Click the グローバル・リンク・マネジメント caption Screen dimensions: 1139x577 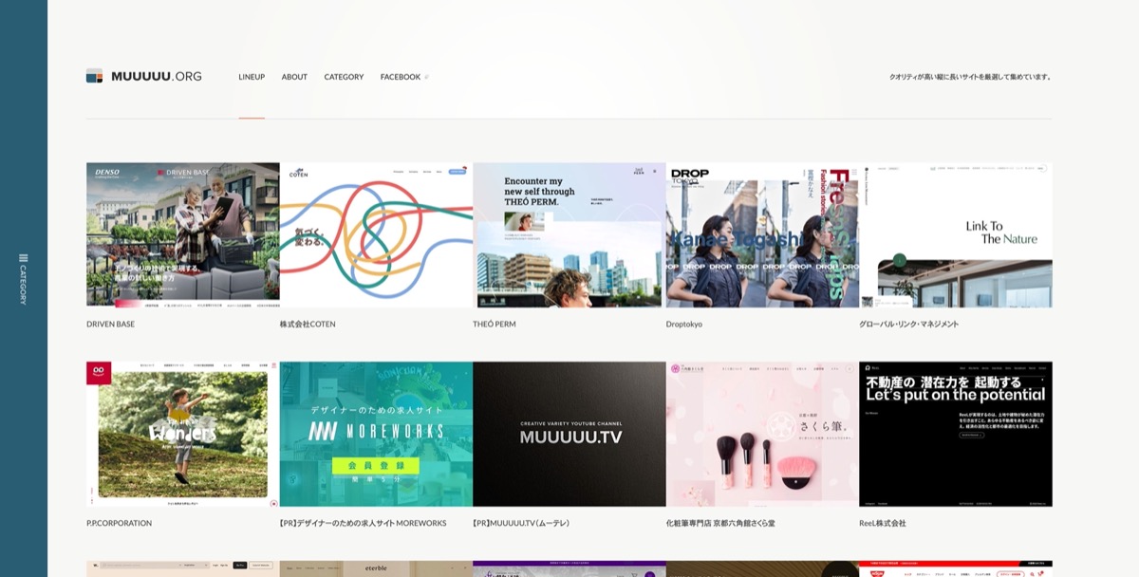point(909,325)
